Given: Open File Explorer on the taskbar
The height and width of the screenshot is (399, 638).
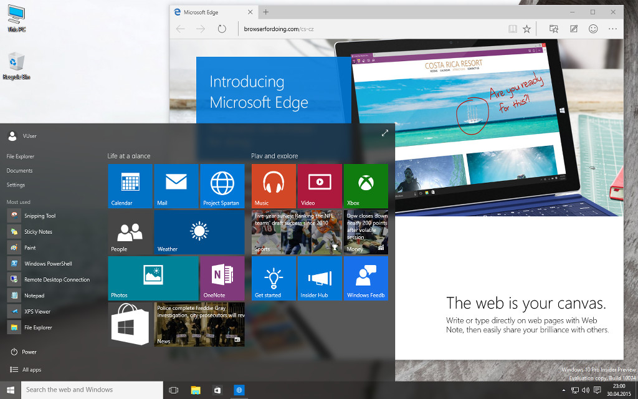Looking at the screenshot, I should pyautogui.click(x=196, y=390).
